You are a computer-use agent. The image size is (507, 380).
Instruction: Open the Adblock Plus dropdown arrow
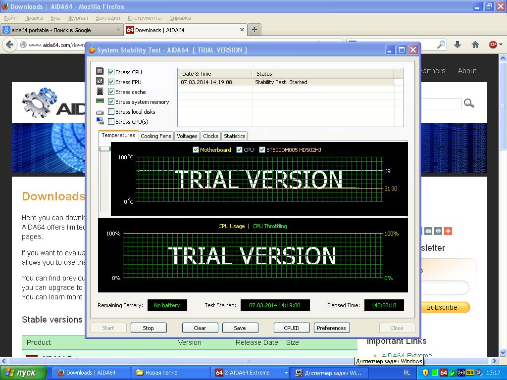tap(501, 45)
